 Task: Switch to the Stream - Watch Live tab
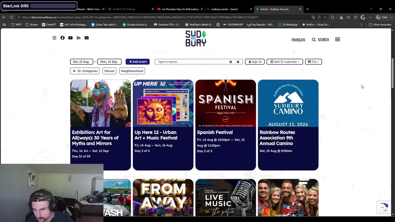89,9
